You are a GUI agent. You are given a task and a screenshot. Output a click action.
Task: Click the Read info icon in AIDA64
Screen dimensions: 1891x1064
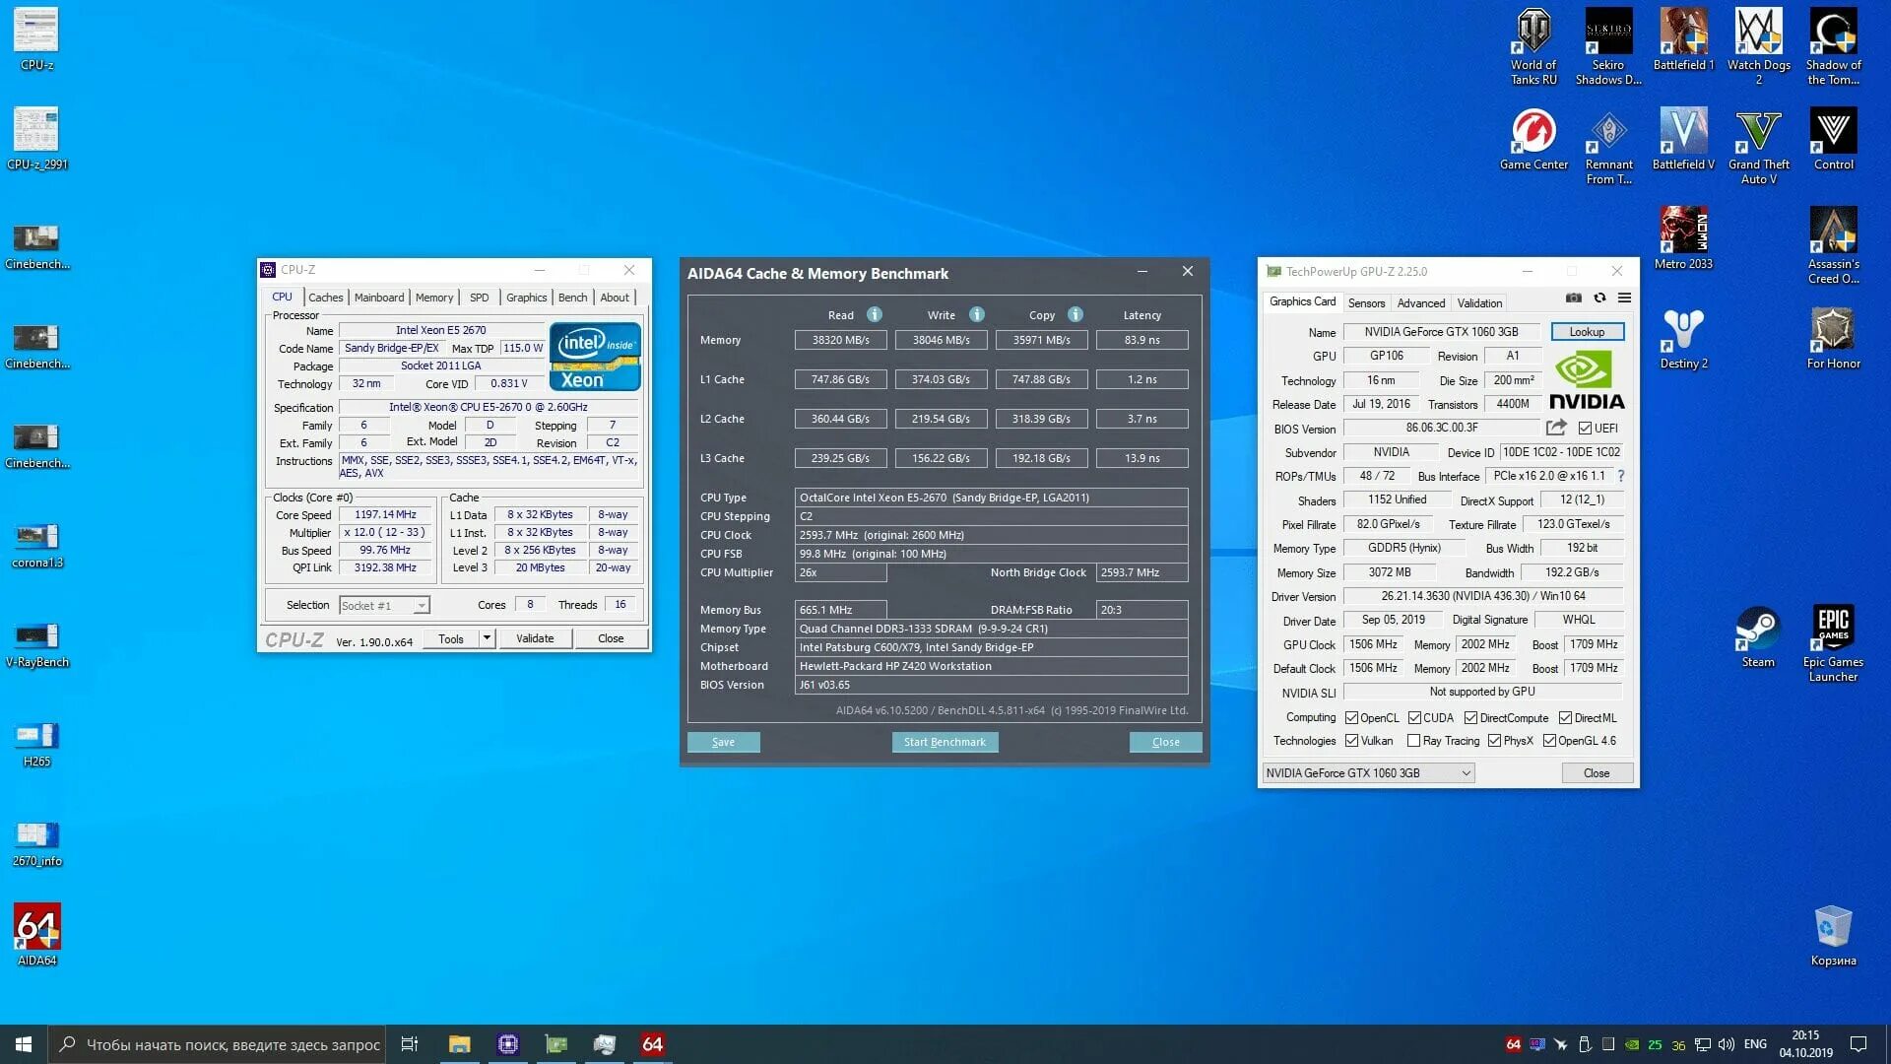[874, 314]
